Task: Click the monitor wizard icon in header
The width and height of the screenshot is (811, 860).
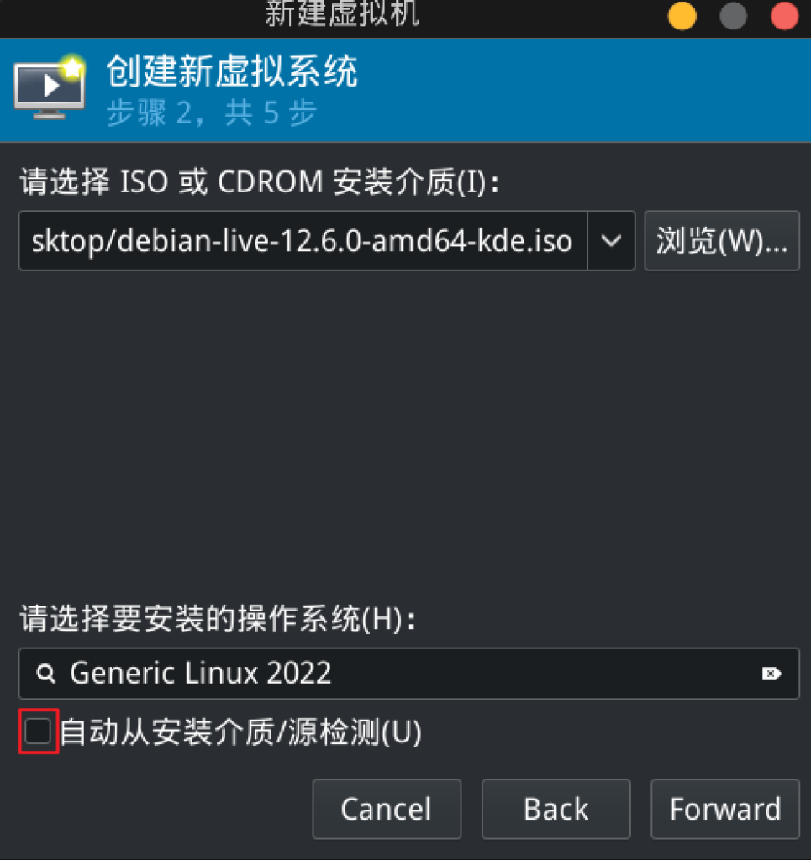Action: pyautogui.click(x=50, y=87)
